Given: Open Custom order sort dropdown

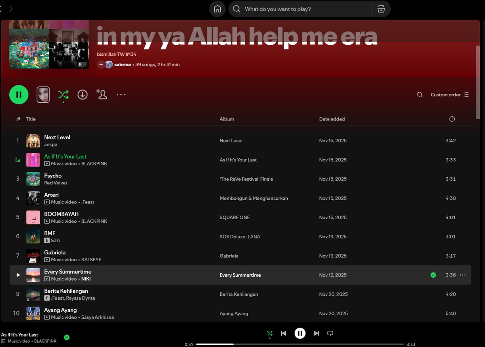Looking at the screenshot, I should click(x=449, y=95).
